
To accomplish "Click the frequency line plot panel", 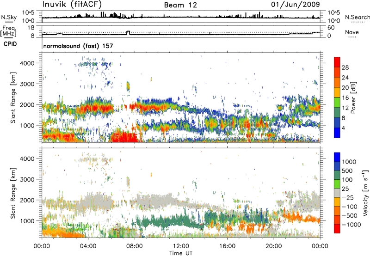I will [181, 31].
